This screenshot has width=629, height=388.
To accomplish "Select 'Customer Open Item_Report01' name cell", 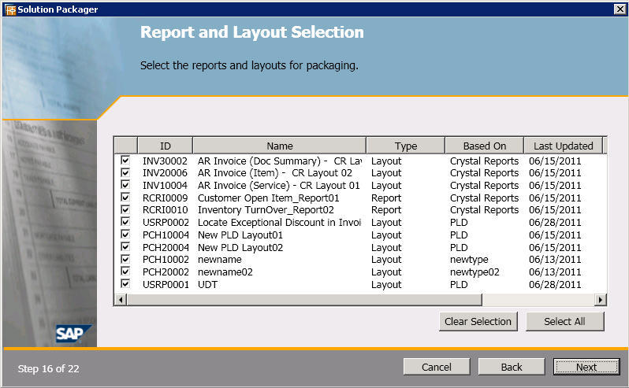I will 268,198.
